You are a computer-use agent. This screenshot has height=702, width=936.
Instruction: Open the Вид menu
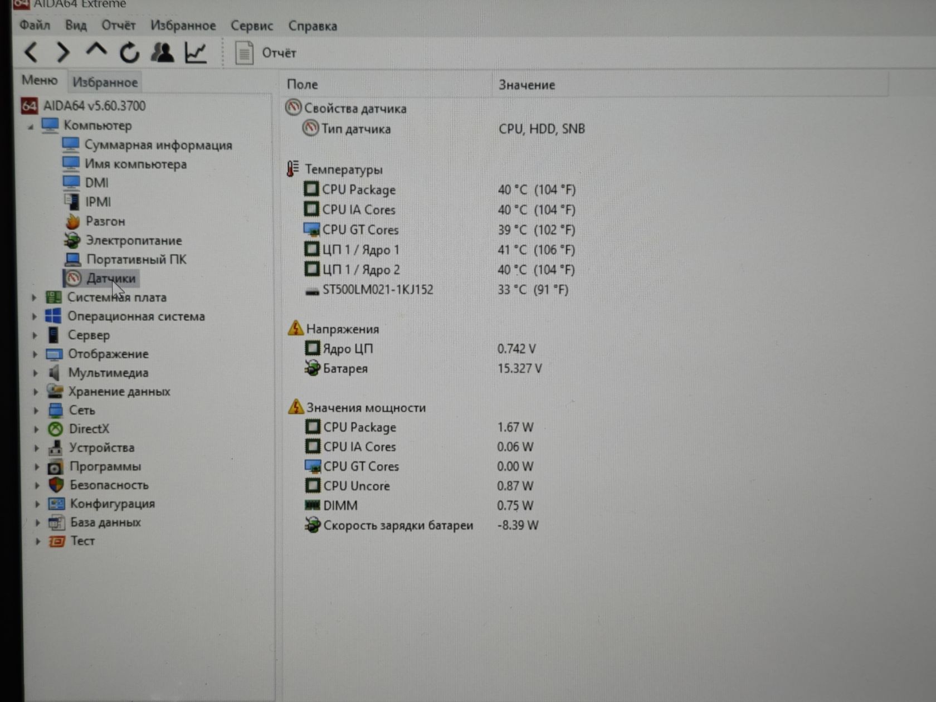76,25
